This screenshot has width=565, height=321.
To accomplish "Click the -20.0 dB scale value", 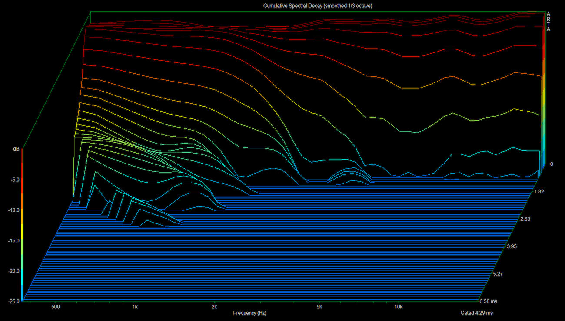I will pos(12,271).
